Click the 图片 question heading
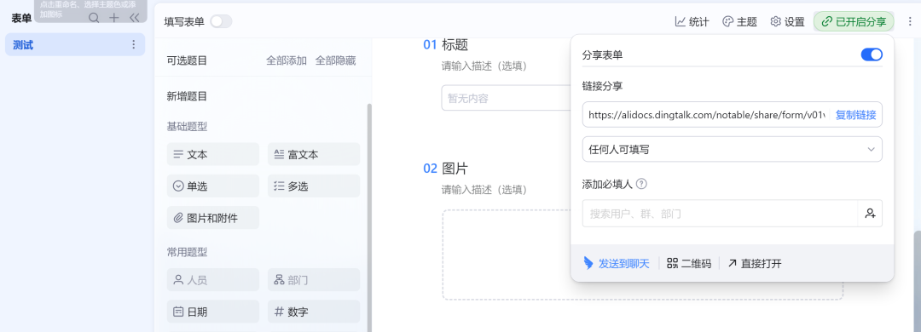921x332 pixels. point(455,169)
